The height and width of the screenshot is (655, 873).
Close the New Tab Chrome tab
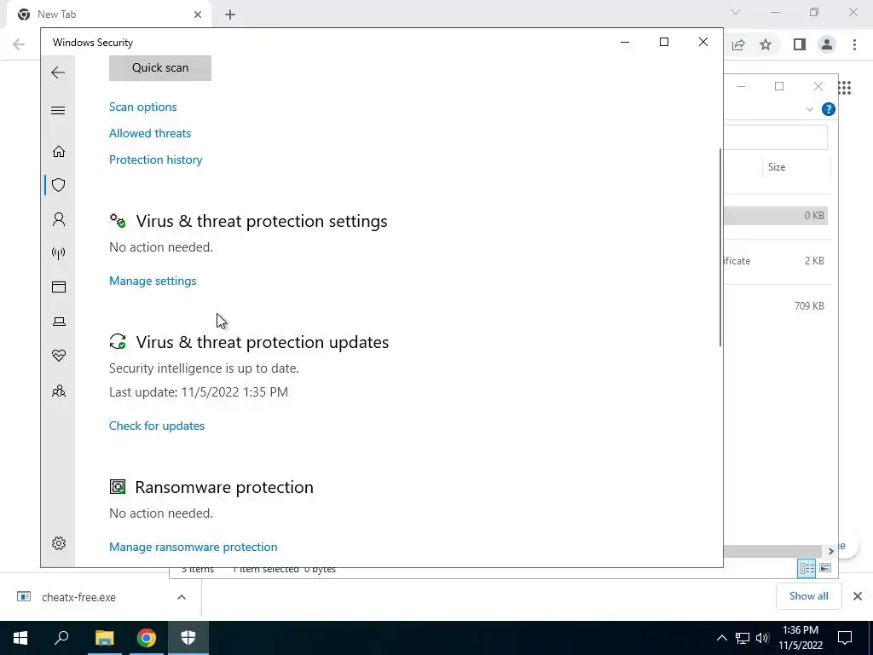pos(198,14)
